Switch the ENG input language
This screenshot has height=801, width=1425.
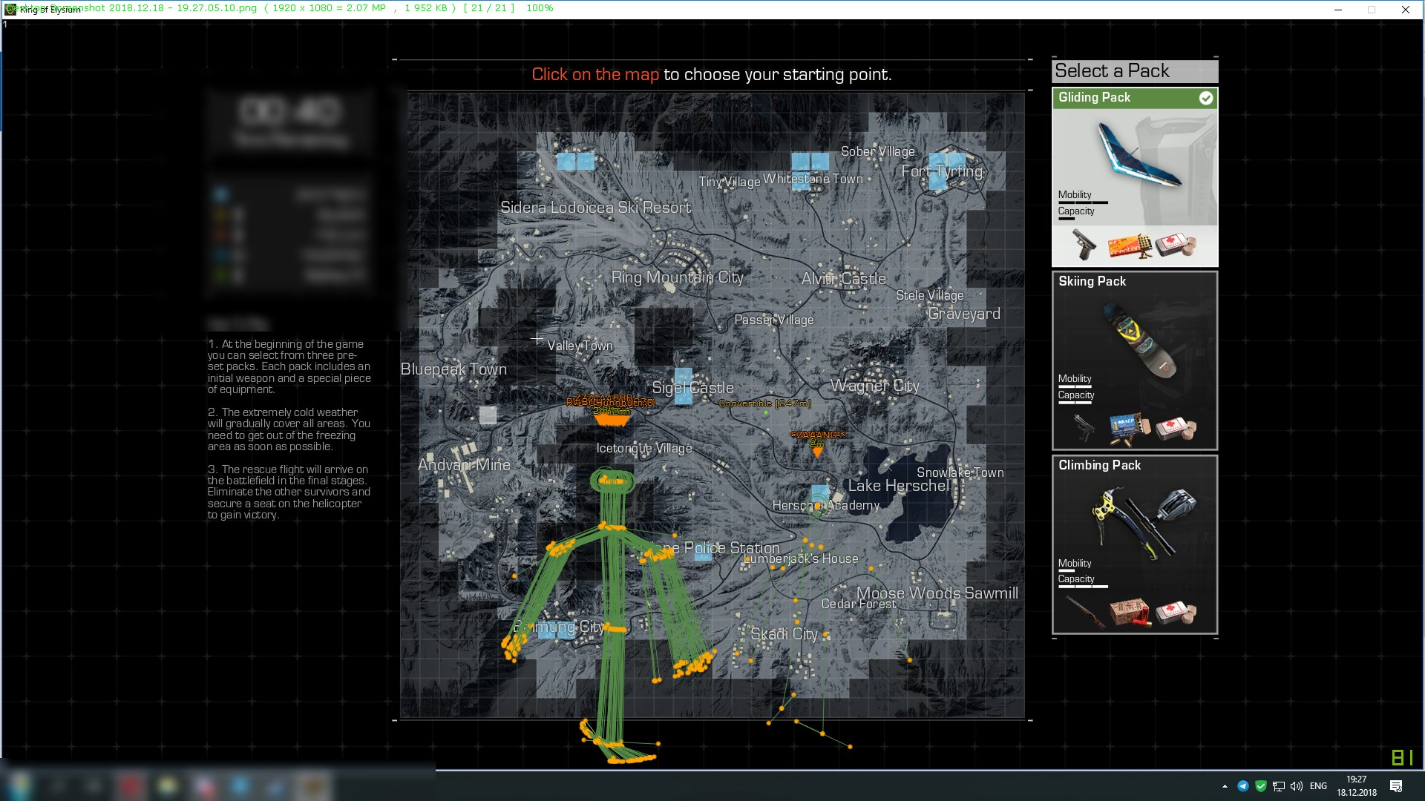point(1319,786)
